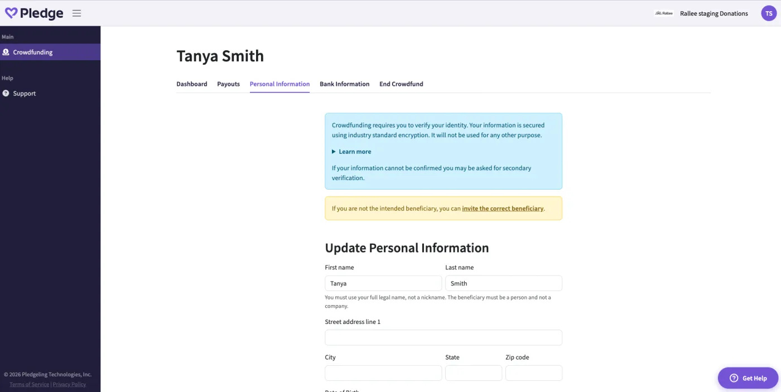This screenshot has height=392, width=781.
Task: Click the Tanya Smith page heading
Action: click(220, 56)
